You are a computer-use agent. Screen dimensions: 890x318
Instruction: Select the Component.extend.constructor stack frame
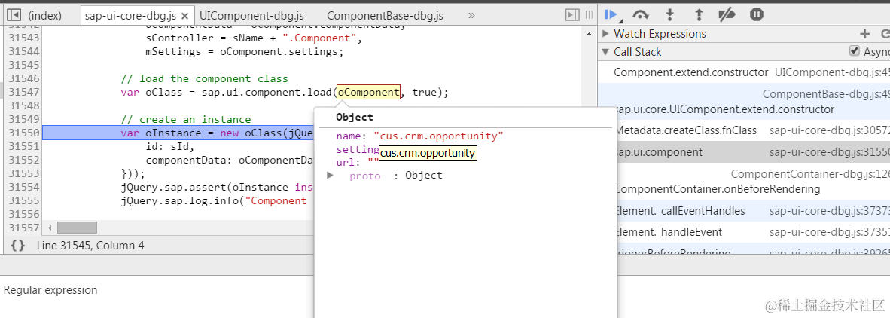click(690, 72)
